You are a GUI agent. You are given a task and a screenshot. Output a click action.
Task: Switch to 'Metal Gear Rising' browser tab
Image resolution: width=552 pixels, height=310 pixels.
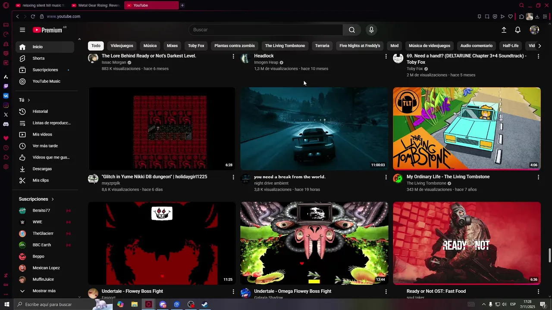coord(95,5)
